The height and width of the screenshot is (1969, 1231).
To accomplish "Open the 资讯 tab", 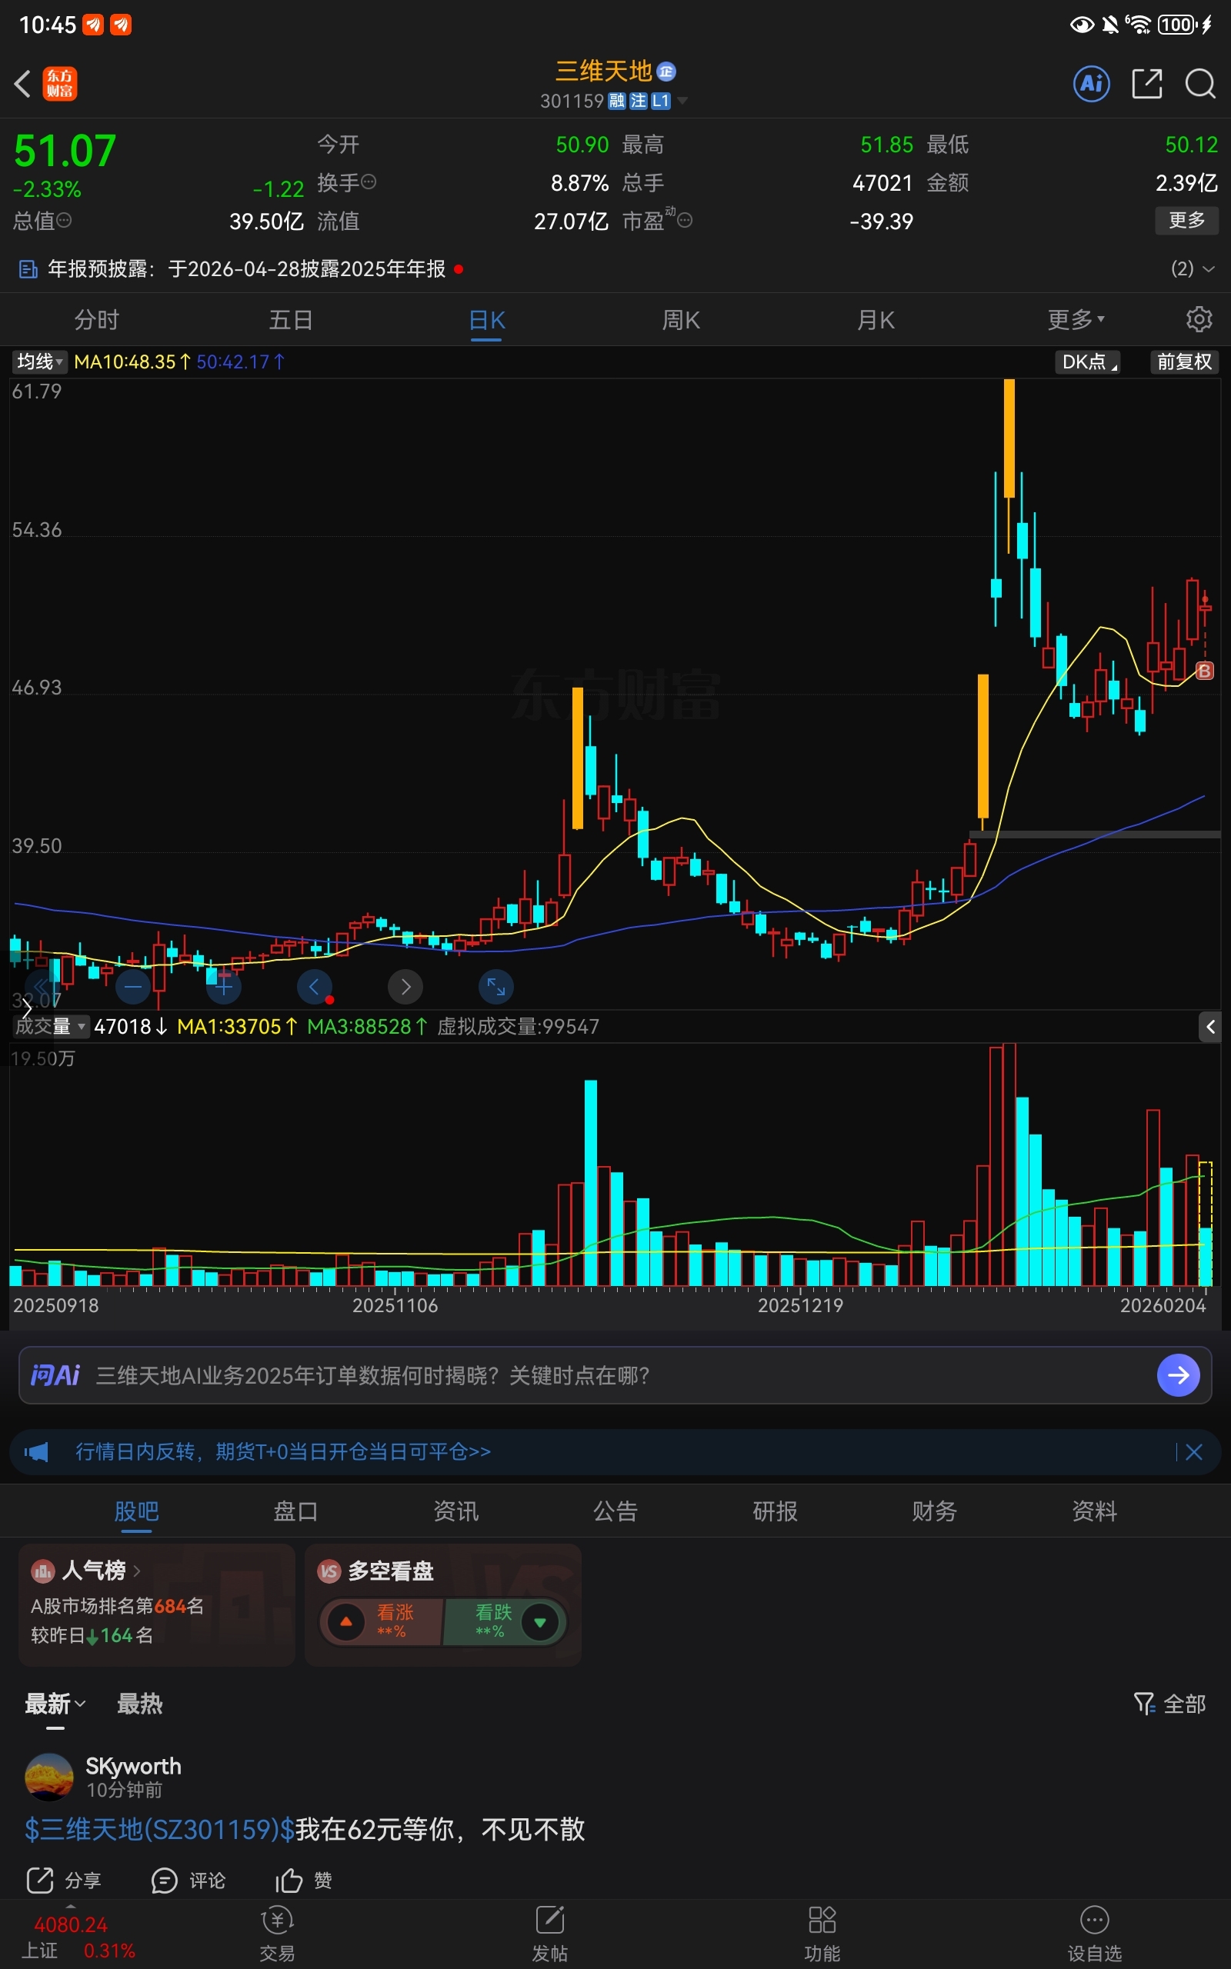I will [456, 1511].
